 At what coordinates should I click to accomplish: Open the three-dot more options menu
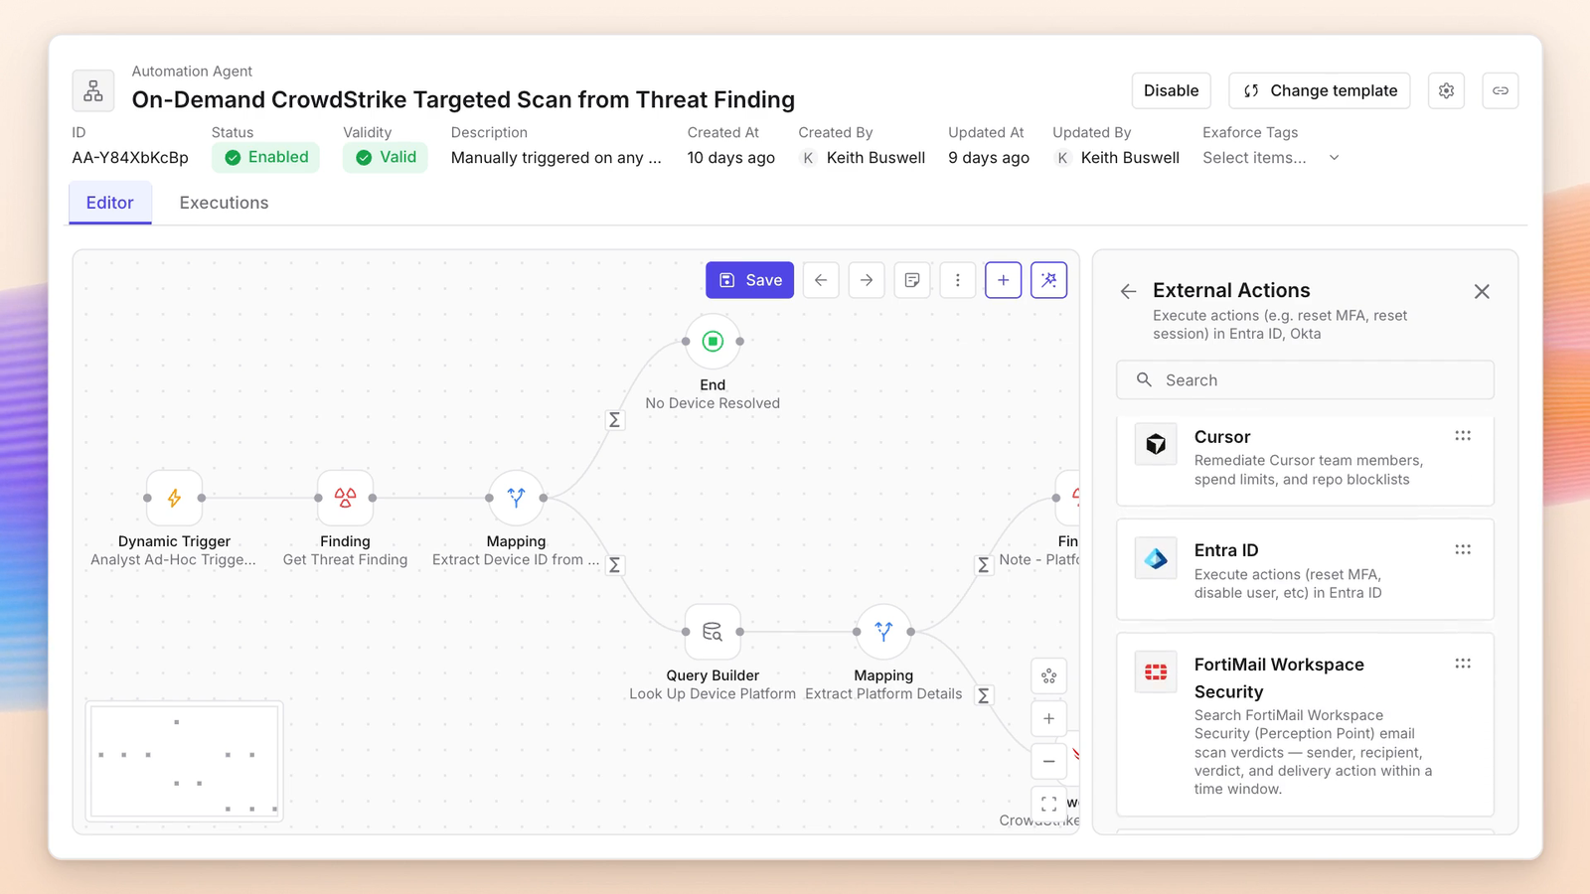click(x=958, y=280)
